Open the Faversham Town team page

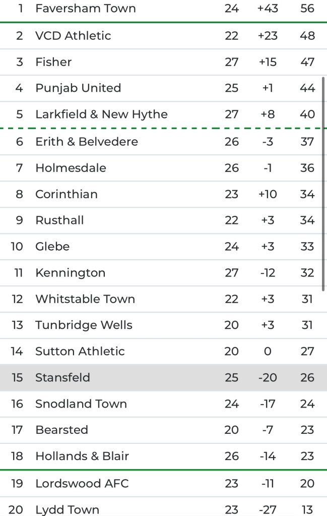point(85,9)
